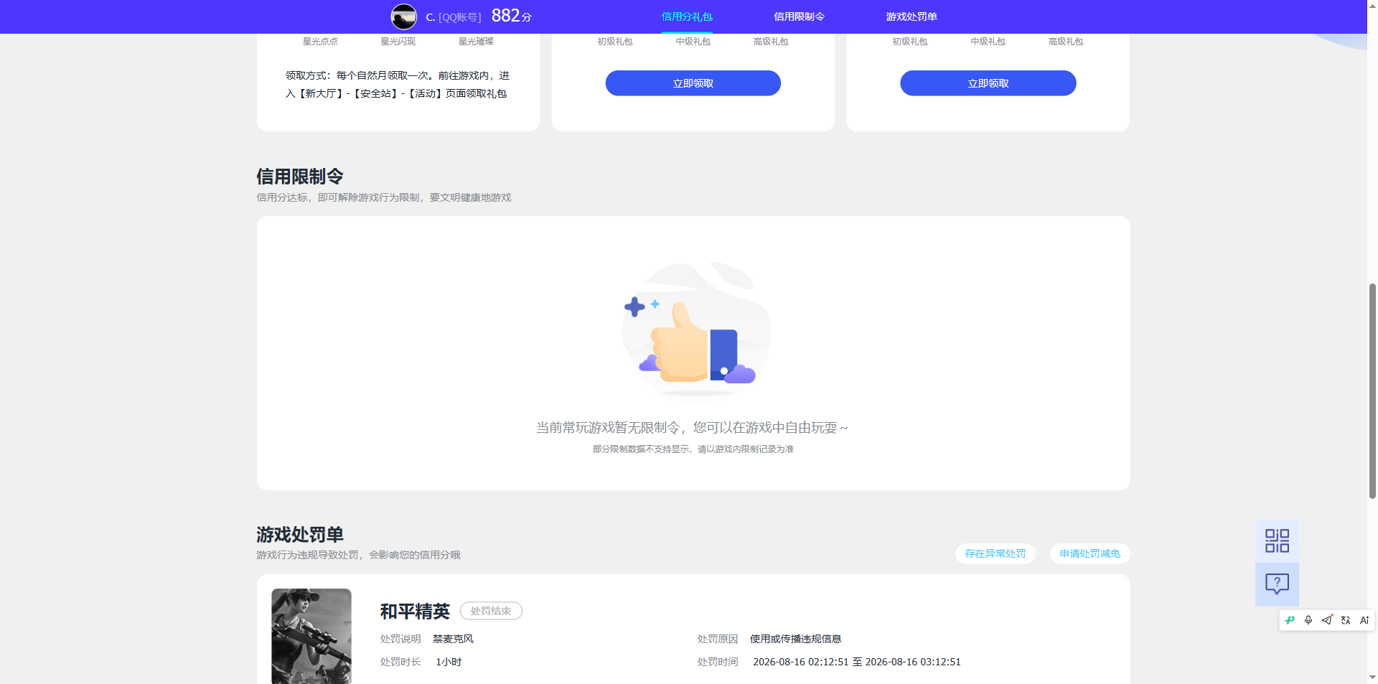Click the 部分限制数据不支持显示 note
1378x684 pixels.
693,449
